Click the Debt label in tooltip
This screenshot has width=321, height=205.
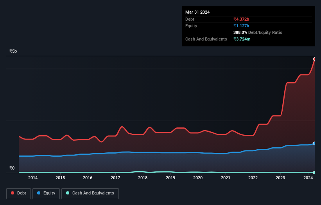pyautogui.click(x=190, y=19)
